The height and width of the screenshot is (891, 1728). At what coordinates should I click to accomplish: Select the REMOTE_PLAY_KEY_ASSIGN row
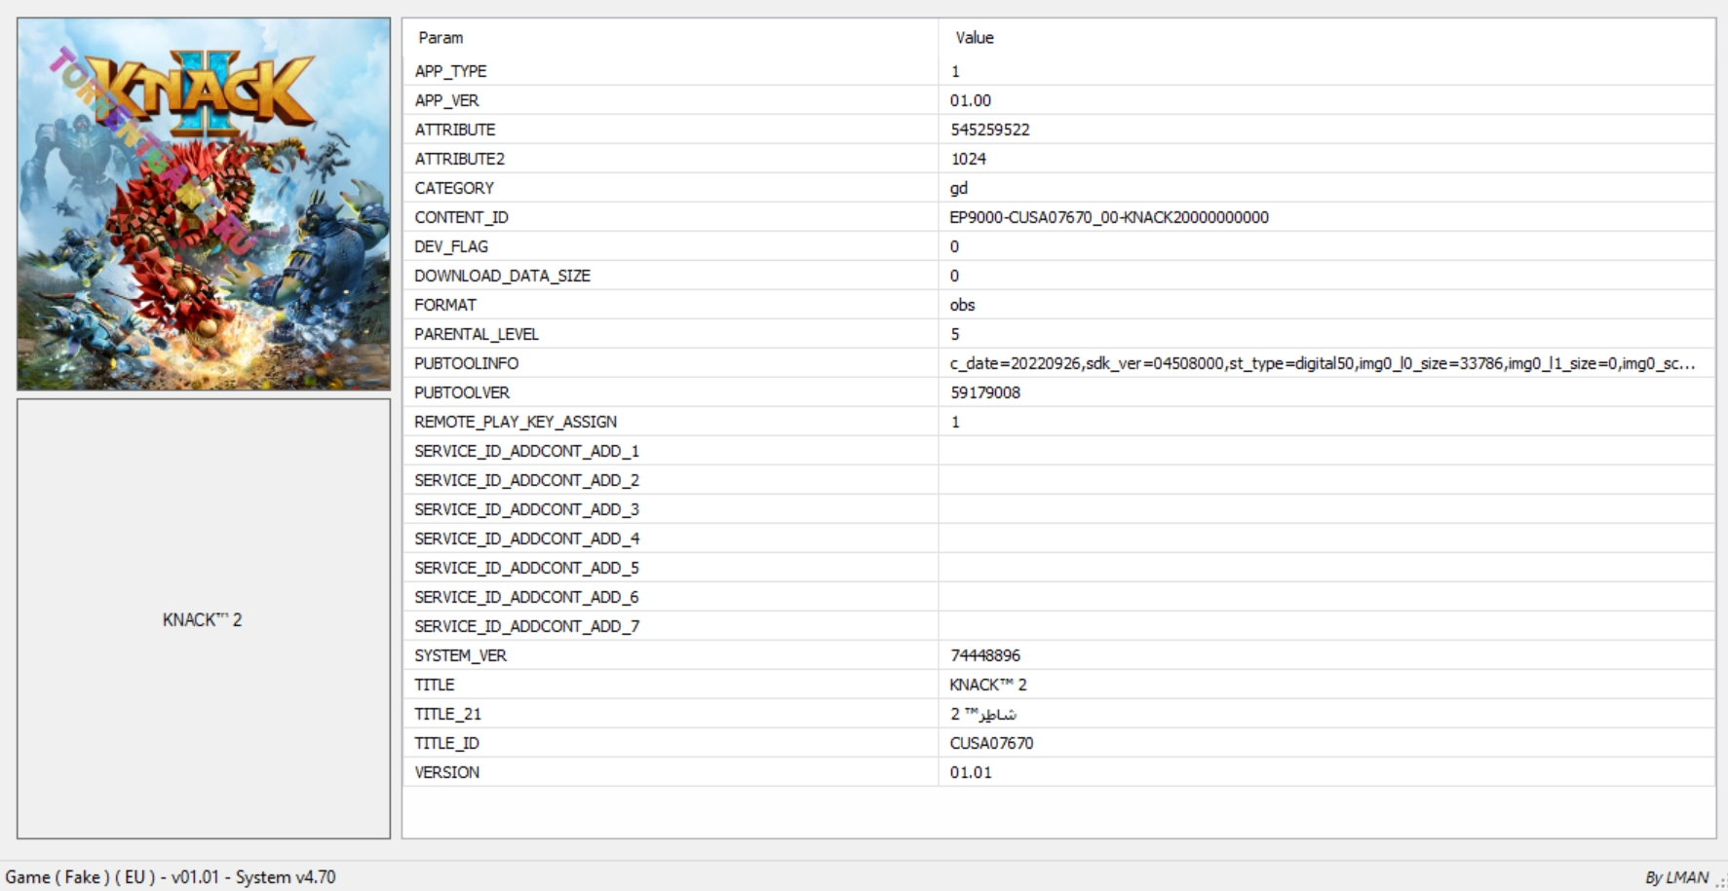coord(515,422)
